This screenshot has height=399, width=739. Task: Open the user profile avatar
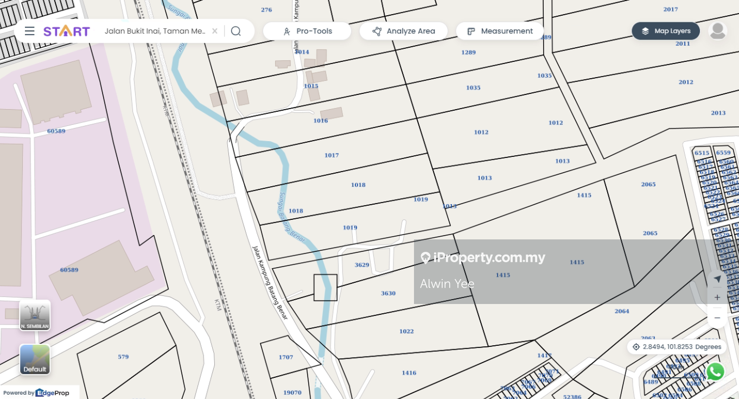(x=718, y=31)
